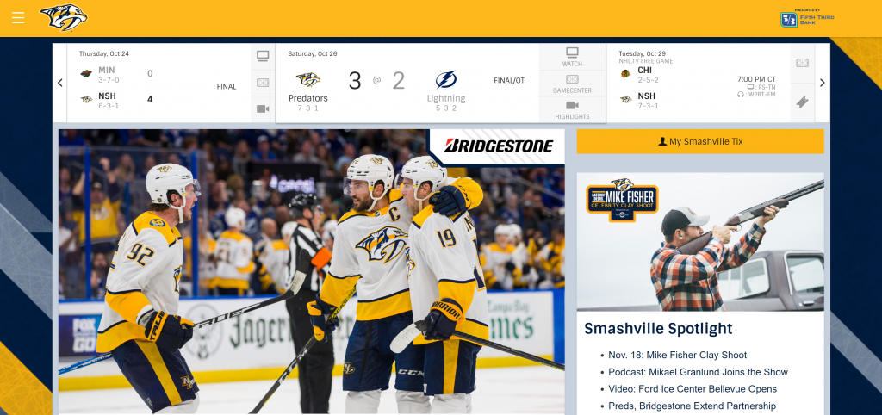Open My Smashville Tix button
Viewport: 882px width, 415px height.
700,142
